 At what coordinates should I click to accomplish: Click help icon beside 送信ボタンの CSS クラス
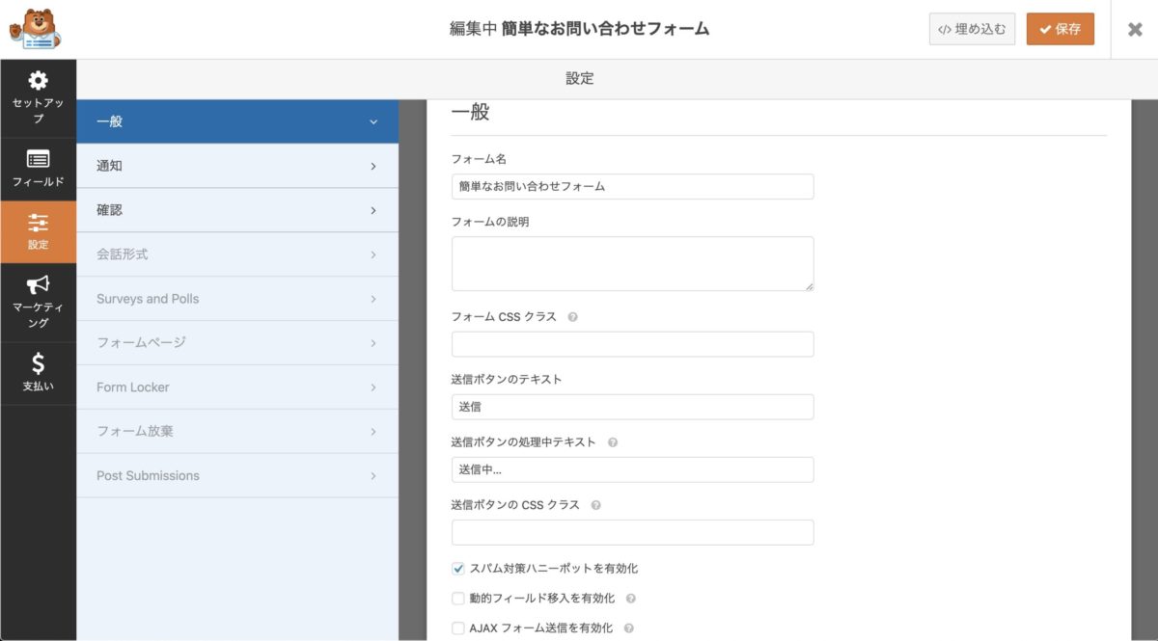coord(595,505)
